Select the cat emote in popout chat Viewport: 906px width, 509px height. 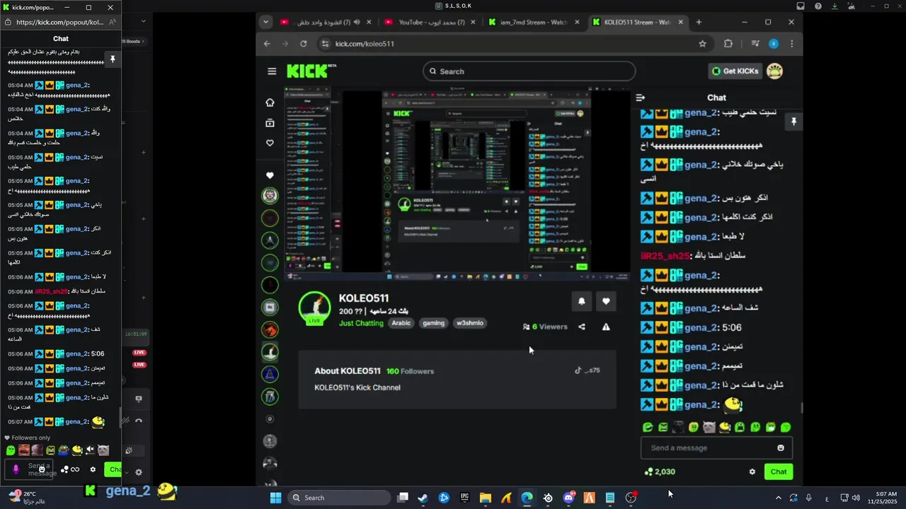pos(103,450)
